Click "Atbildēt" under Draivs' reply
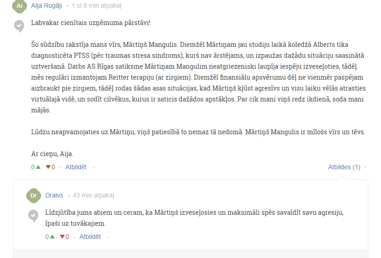Image resolution: width=381 pixels, height=258 pixels. [90, 237]
